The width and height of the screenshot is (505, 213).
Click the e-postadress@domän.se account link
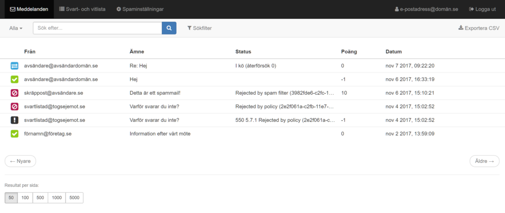(x=427, y=9)
